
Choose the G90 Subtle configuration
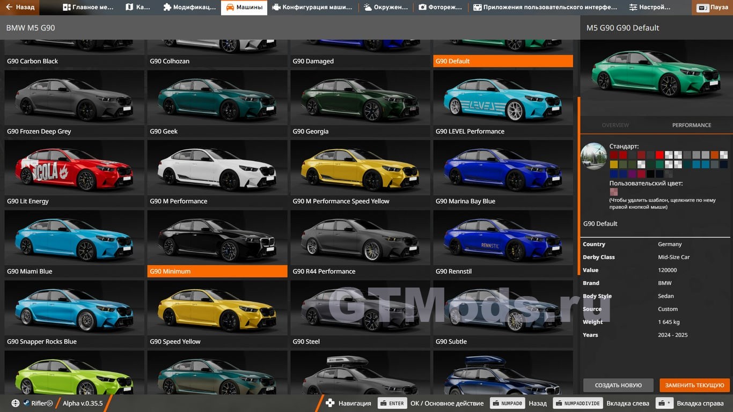pyautogui.click(x=503, y=314)
